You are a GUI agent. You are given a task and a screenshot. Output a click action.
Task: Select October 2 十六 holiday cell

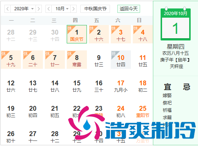(99, 34)
